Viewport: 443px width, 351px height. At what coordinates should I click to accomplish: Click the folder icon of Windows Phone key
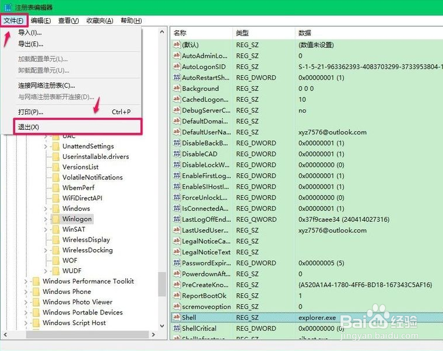36,292
